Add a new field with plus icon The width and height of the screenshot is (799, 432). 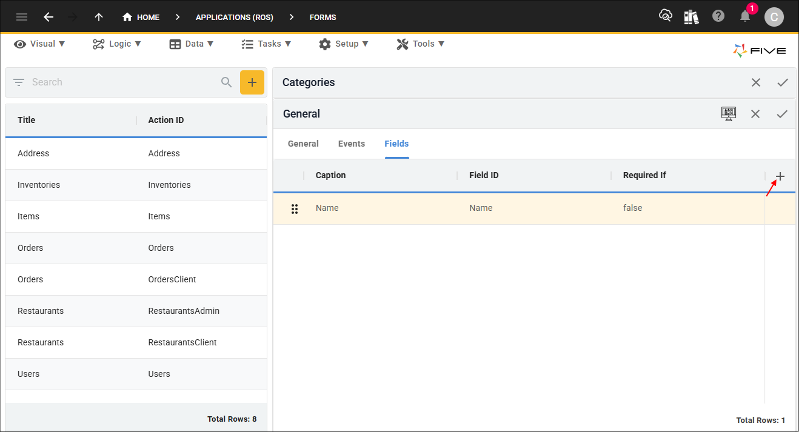coord(780,176)
